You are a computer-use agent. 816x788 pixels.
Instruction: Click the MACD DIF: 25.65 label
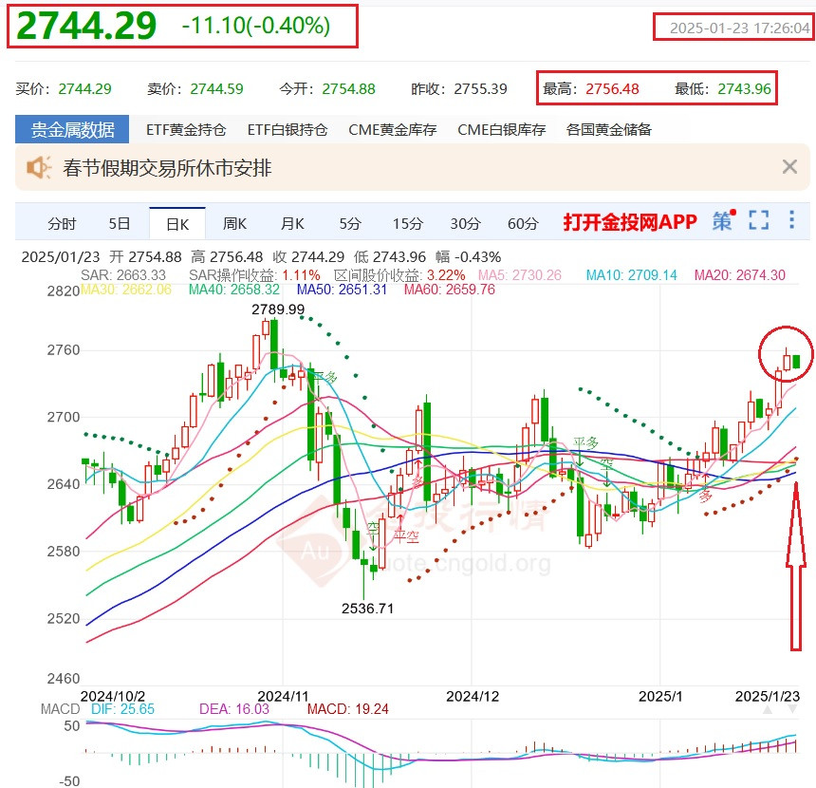click(x=122, y=709)
